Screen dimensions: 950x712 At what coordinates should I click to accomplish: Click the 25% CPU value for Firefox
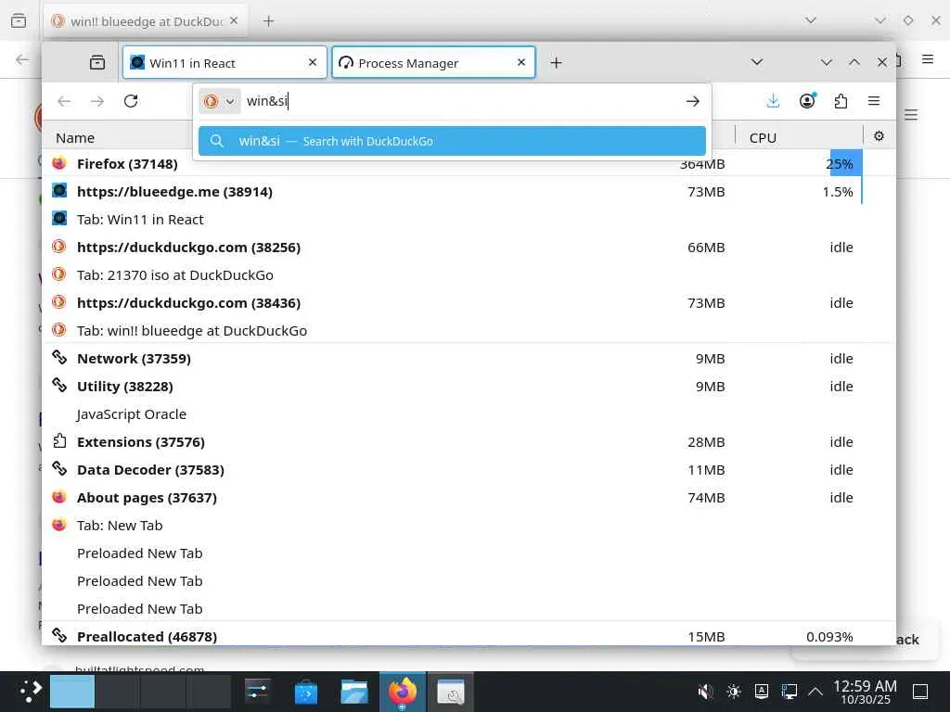tap(840, 164)
